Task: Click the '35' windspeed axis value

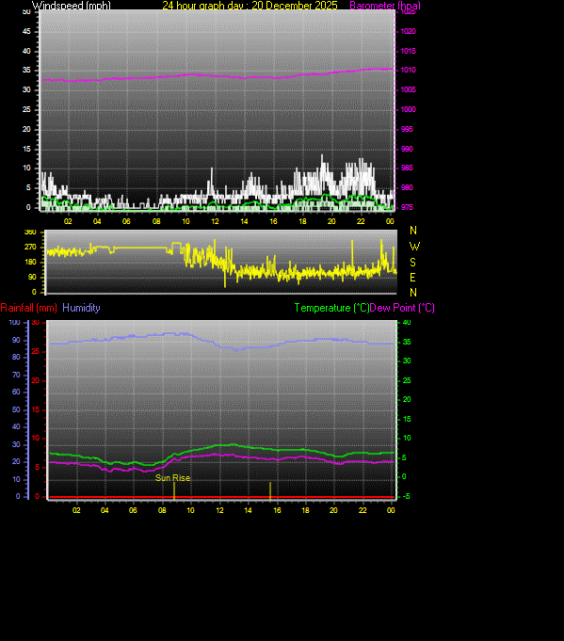Action: [x=26, y=70]
